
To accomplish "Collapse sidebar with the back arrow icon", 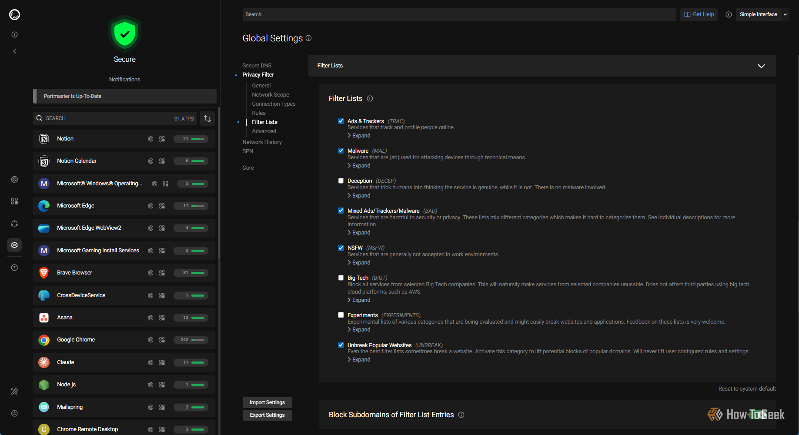I will [x=14, y=51].
